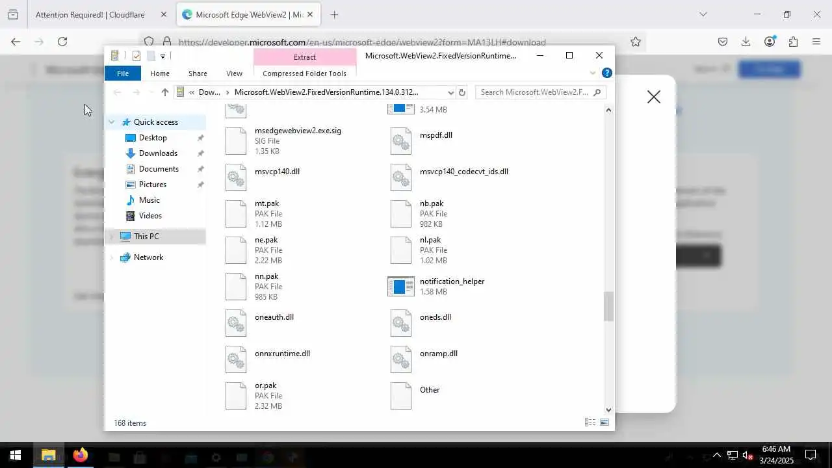Expand the This PC tree node
Image resolution: width=832 pixels, height=468 pixels.
coord(112,237)
